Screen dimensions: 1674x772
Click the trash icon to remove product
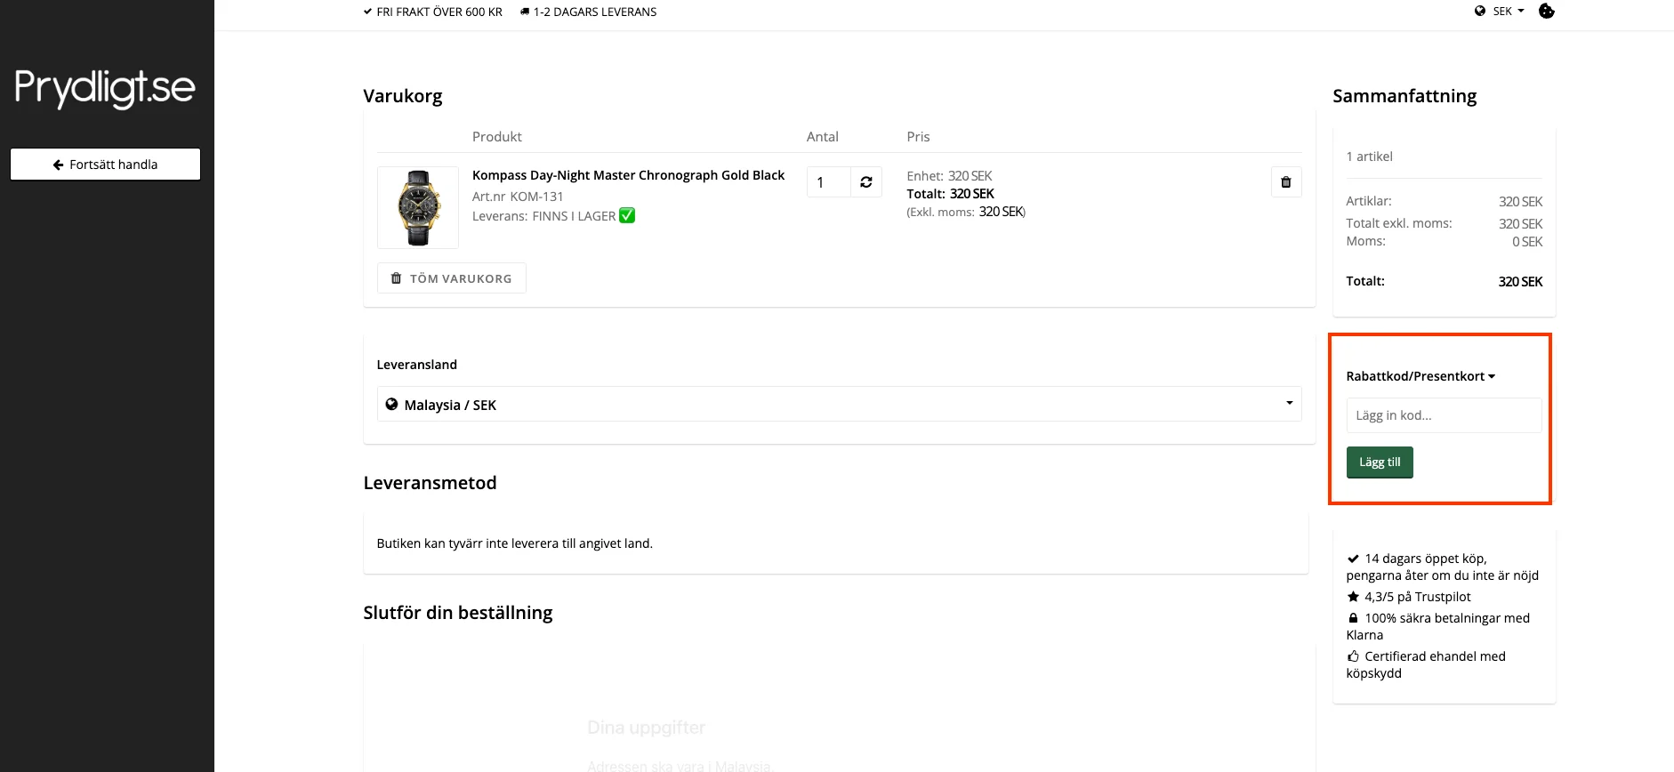tap(1285, 182)
